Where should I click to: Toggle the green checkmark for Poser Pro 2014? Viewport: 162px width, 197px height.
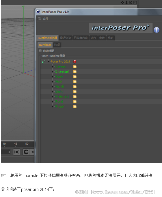click(x=44, y=62)
